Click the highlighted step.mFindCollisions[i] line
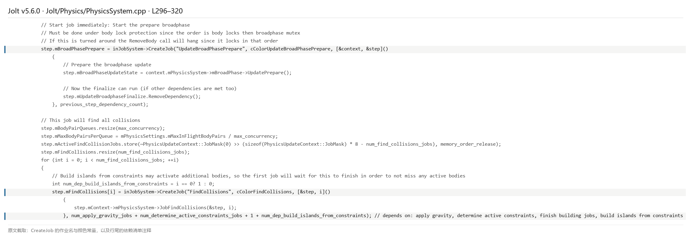Viewport: 691px width, 237px height. (345, 192)
